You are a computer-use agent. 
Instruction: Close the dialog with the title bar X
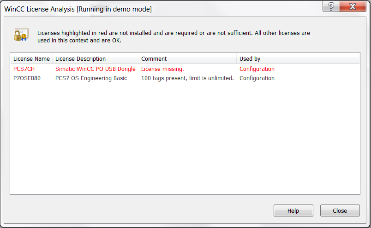click(353, 6)
